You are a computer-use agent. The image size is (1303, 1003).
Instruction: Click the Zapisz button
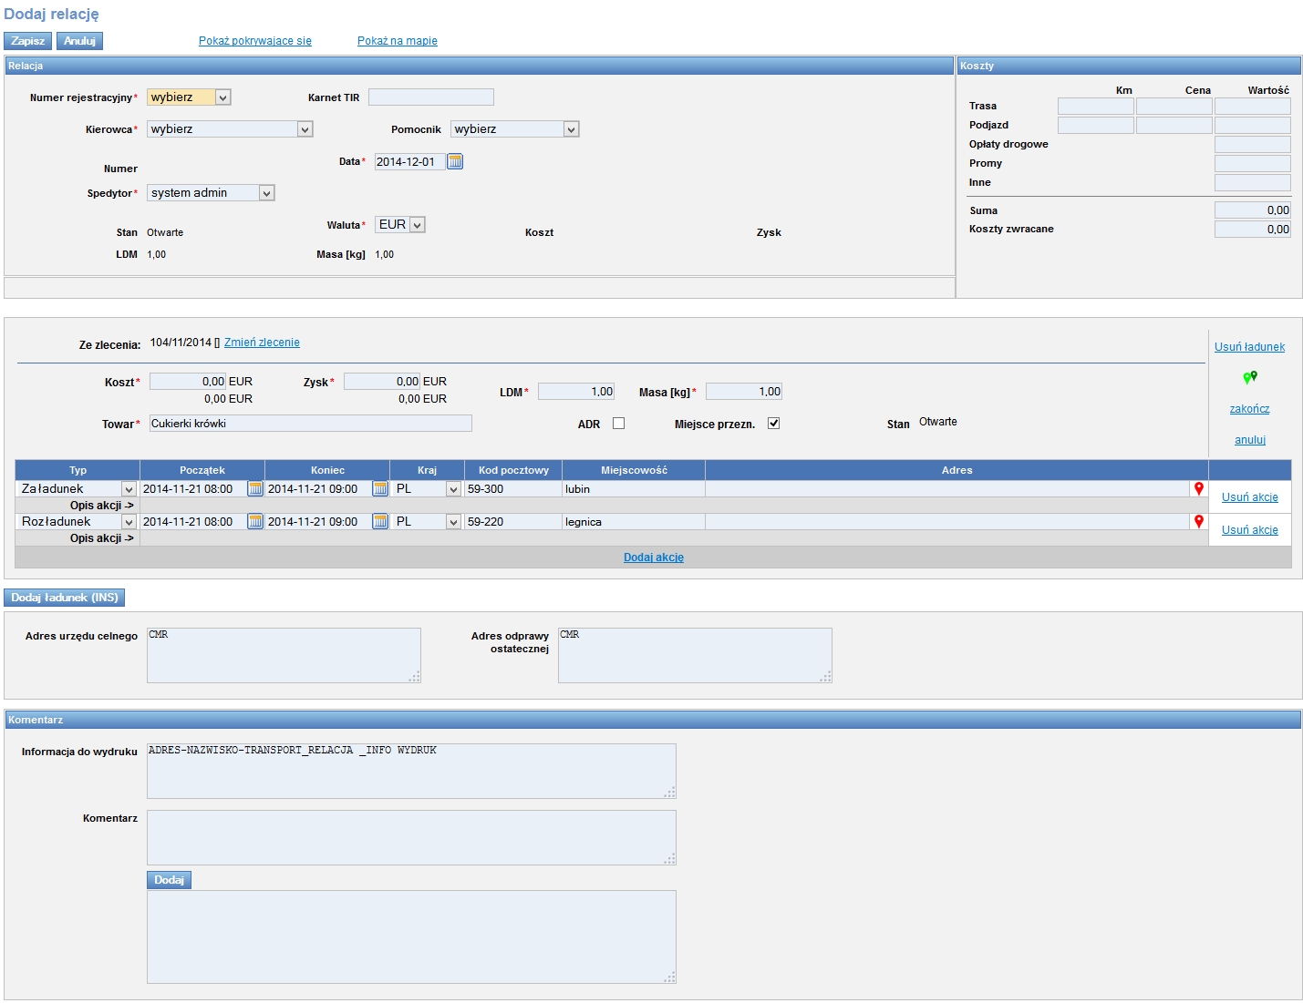pyautogui.click(x=28, y=41)
